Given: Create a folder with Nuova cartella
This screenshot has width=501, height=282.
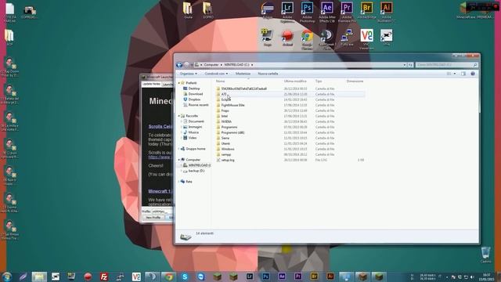Looking at the screenshot, I should click(268, 74).
